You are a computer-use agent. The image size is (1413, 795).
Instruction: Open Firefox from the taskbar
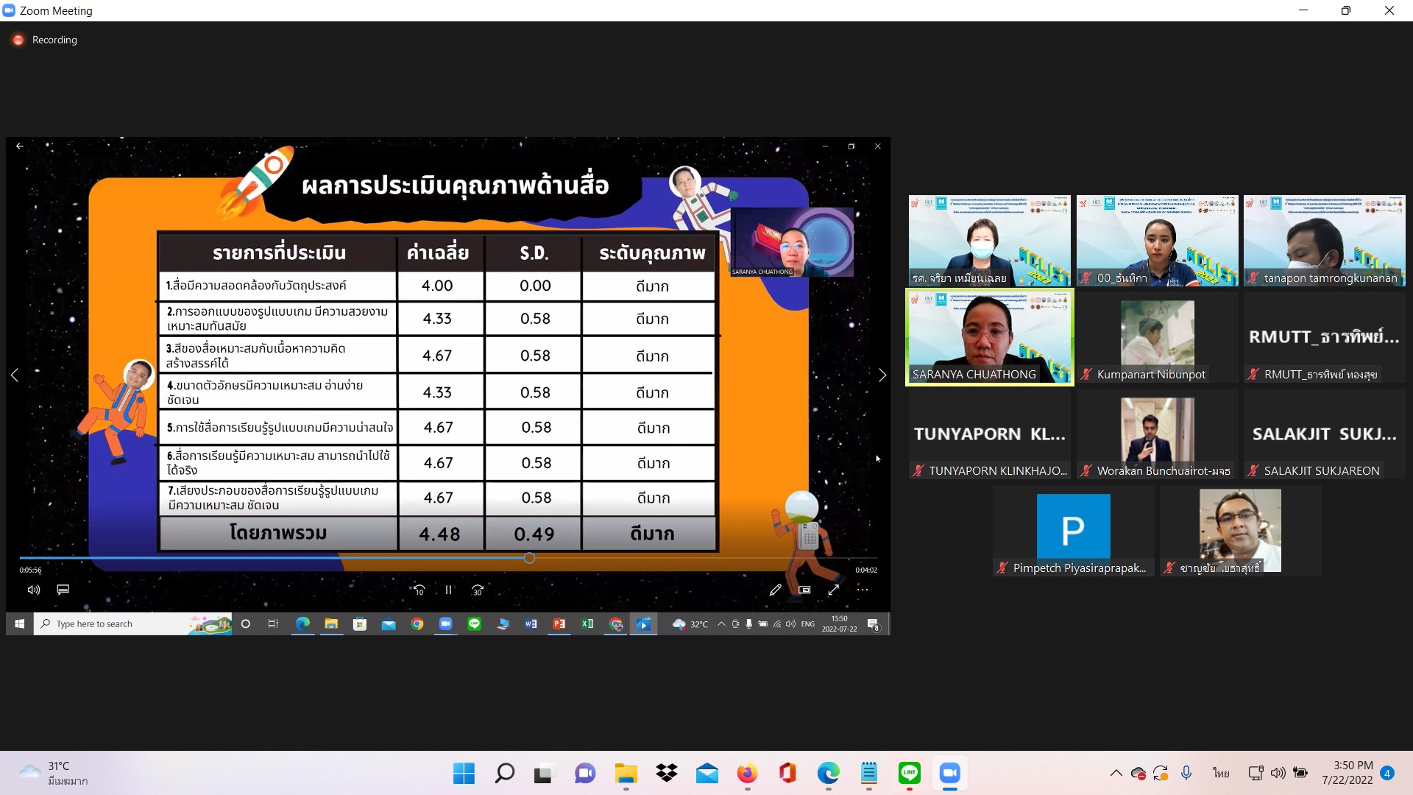point(747,773)
